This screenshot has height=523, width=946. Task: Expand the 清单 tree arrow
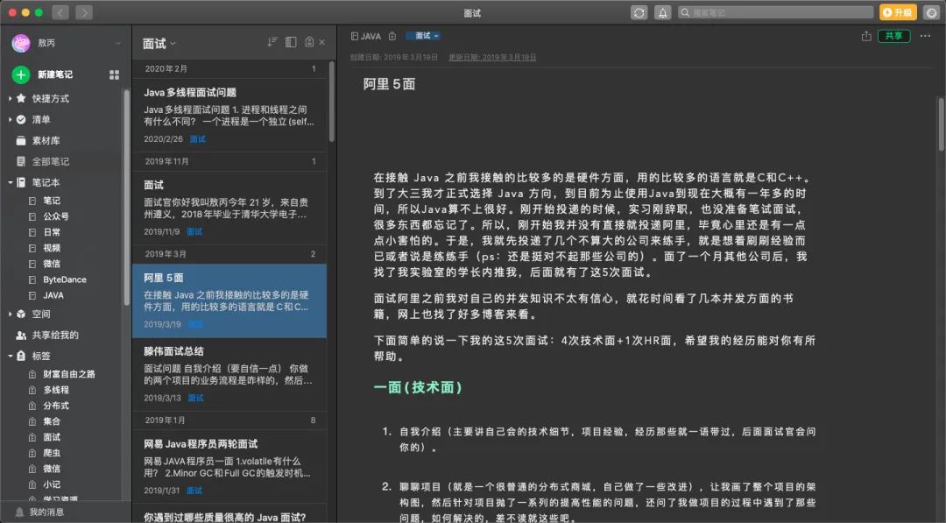pyautogui.click(x=11, y=119)
